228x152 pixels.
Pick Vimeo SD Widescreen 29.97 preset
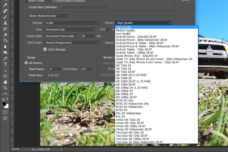pos(157,129)
